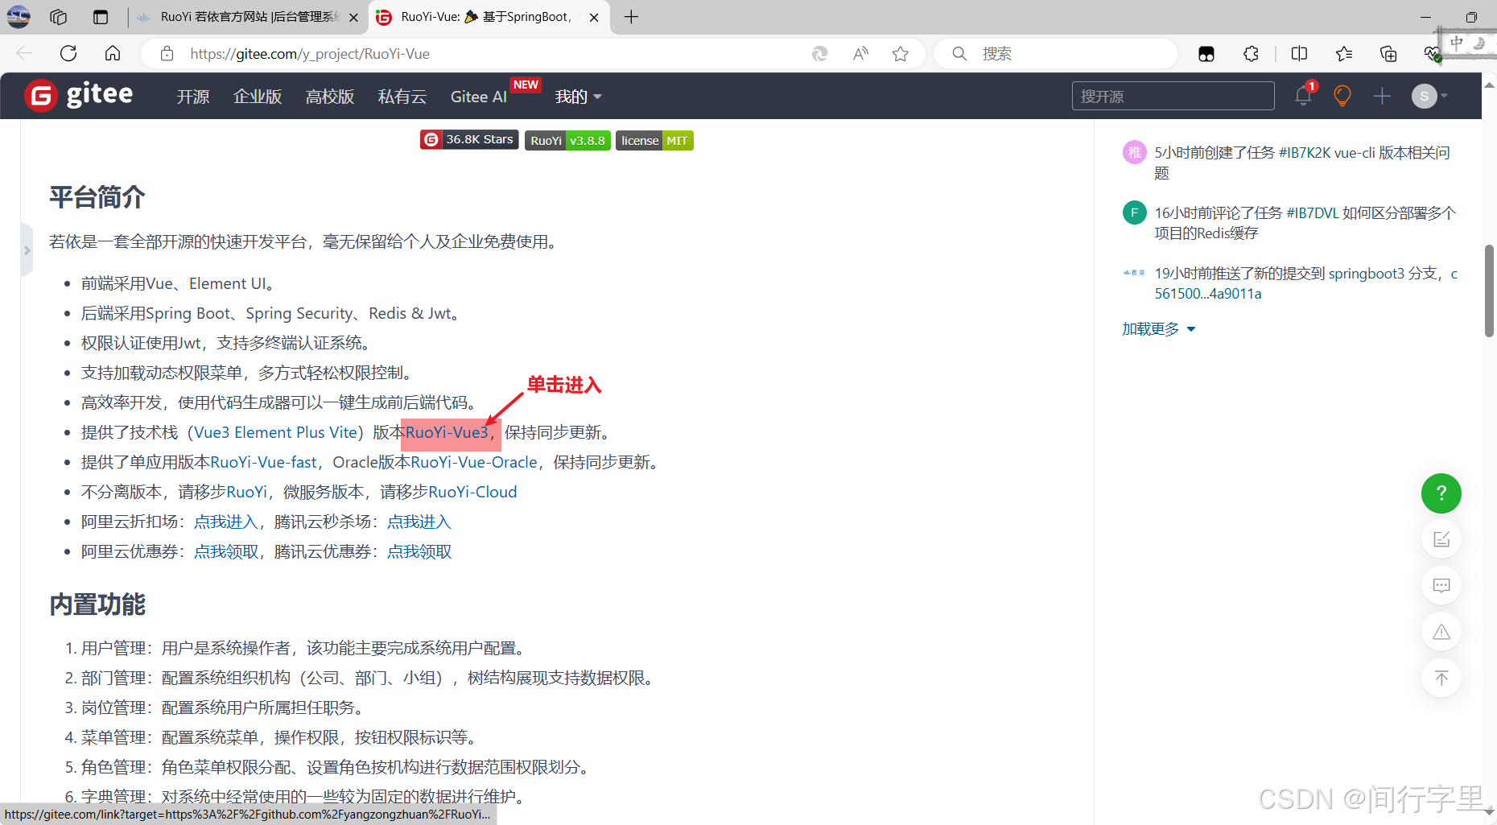
Task: Click the license MIT badge
Action: tap(654, 140)
